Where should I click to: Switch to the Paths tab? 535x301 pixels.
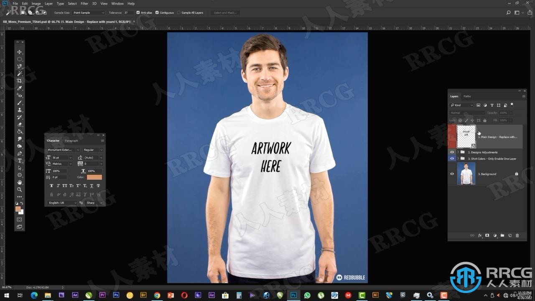pos(467,96)
